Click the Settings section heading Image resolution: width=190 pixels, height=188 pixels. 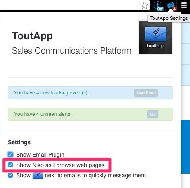(19, 142)
